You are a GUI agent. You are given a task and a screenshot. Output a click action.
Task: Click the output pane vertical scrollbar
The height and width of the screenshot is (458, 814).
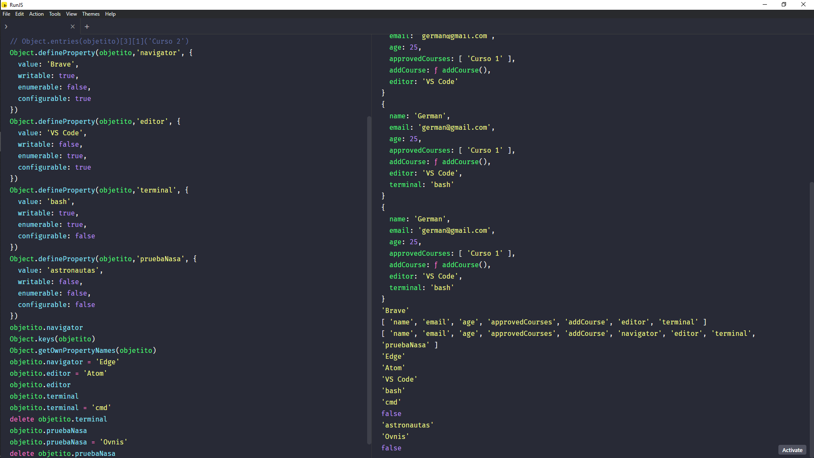811,318
